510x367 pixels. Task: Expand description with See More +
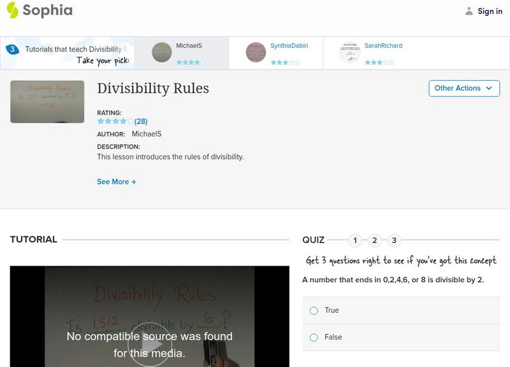[x=117, y=182]
